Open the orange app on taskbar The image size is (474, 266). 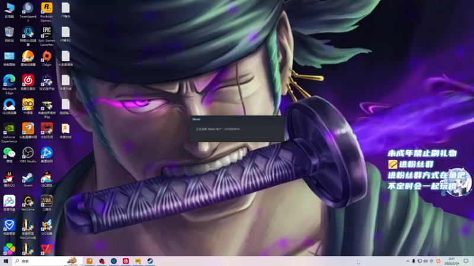pos(89,261)
